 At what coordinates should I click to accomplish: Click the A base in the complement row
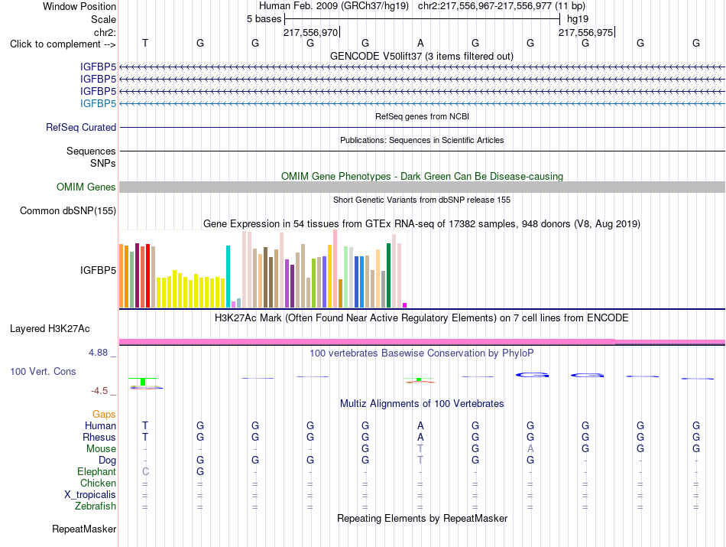(420, 43)
